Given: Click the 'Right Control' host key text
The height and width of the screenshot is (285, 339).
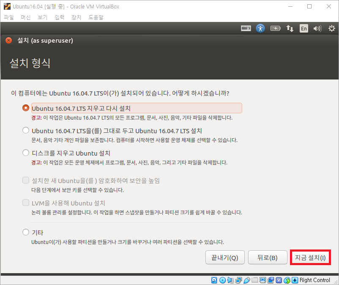Looking at the screenshot, I should click(315, 280).
